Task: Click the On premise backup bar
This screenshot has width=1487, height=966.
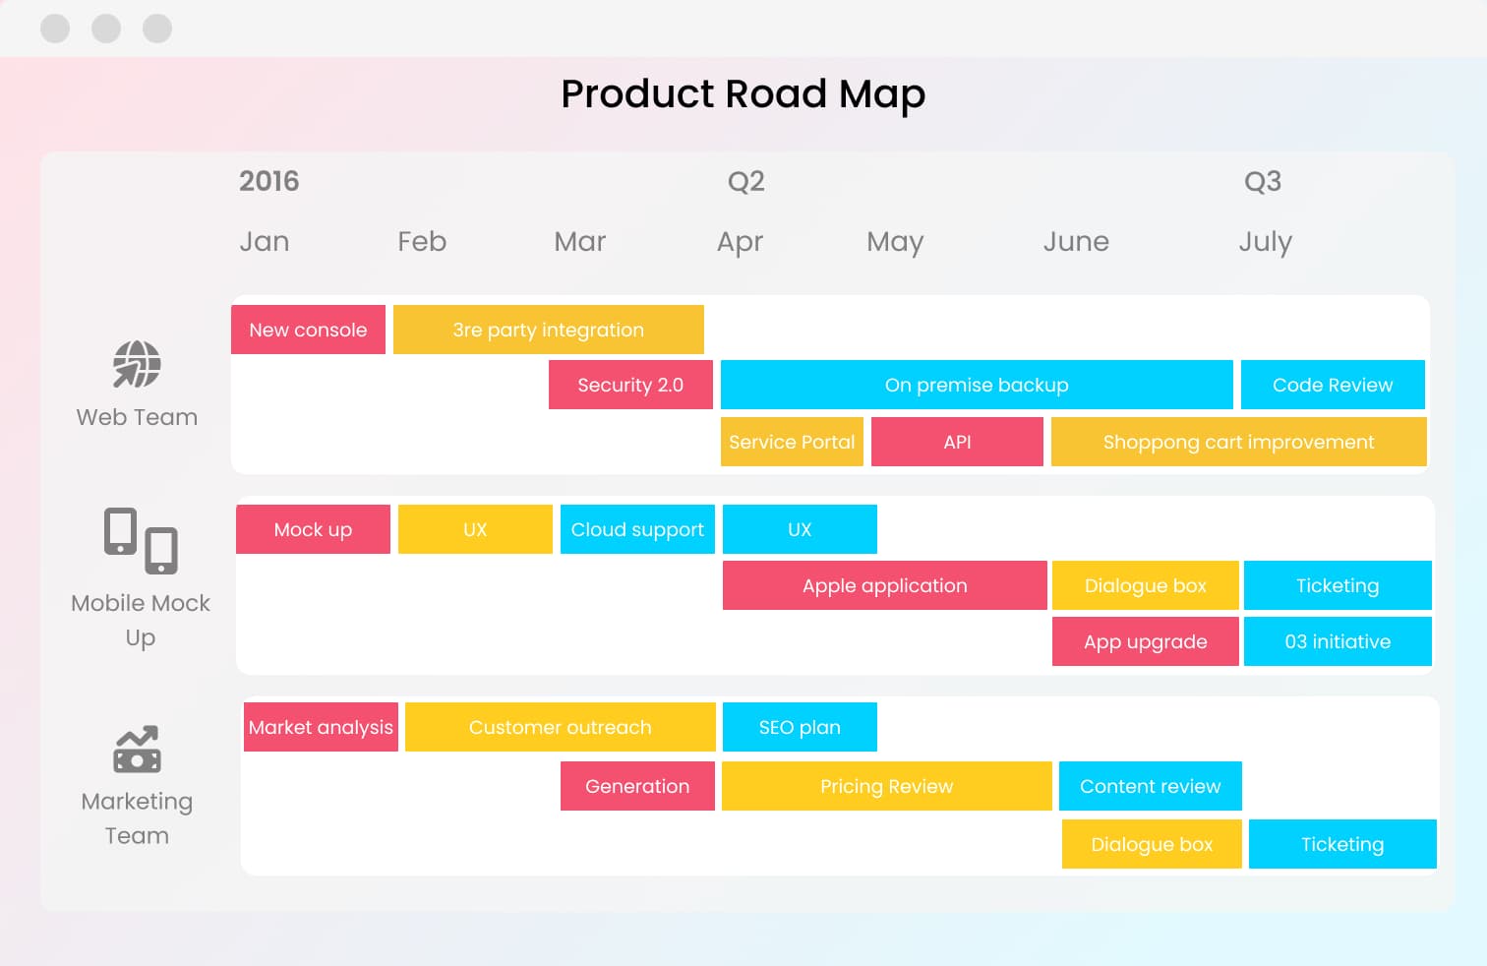Action: coord(976,385)
